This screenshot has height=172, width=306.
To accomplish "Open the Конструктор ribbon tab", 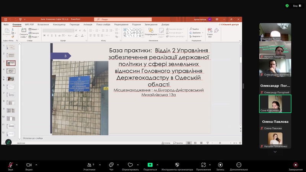I will click(x=59, y=24).
